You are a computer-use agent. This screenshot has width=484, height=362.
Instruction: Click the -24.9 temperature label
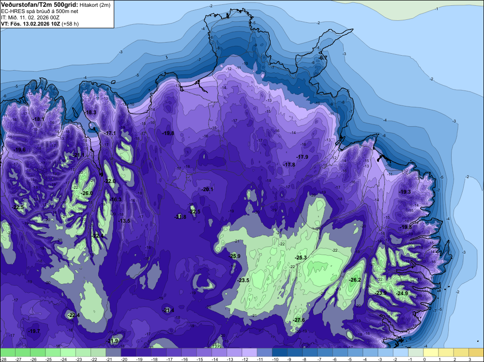(x=402, y=293)
